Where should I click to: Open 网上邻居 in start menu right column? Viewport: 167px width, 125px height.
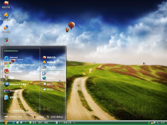pos(49,67)
